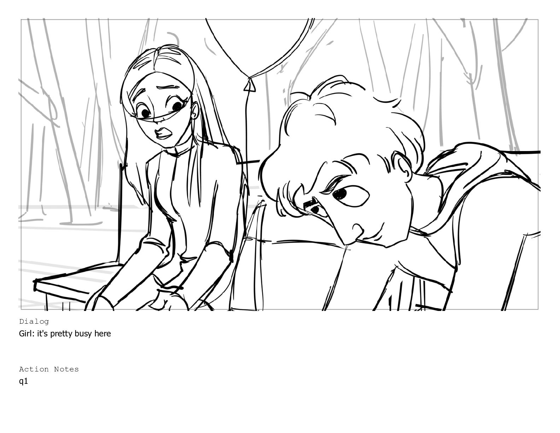The image size is (560, 433).
Task: Click the action note value 'q1'
Action: pyautogui.click(x=23, y=381)
